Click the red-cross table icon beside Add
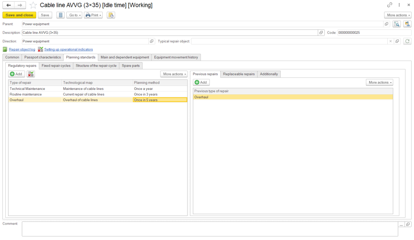The width and height of the screenshot is (414, 240). coord(31,74)
